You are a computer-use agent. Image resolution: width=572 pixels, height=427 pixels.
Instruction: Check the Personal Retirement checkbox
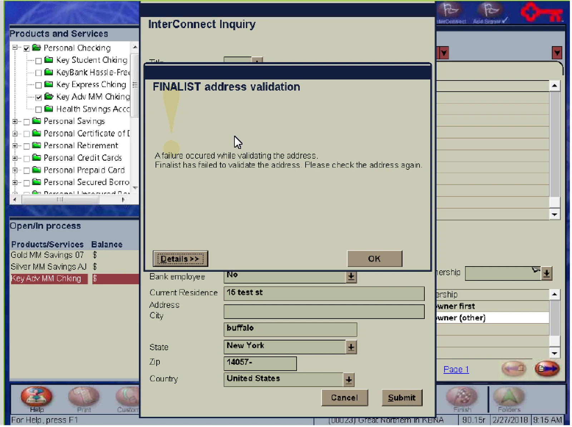click(26, 146)
